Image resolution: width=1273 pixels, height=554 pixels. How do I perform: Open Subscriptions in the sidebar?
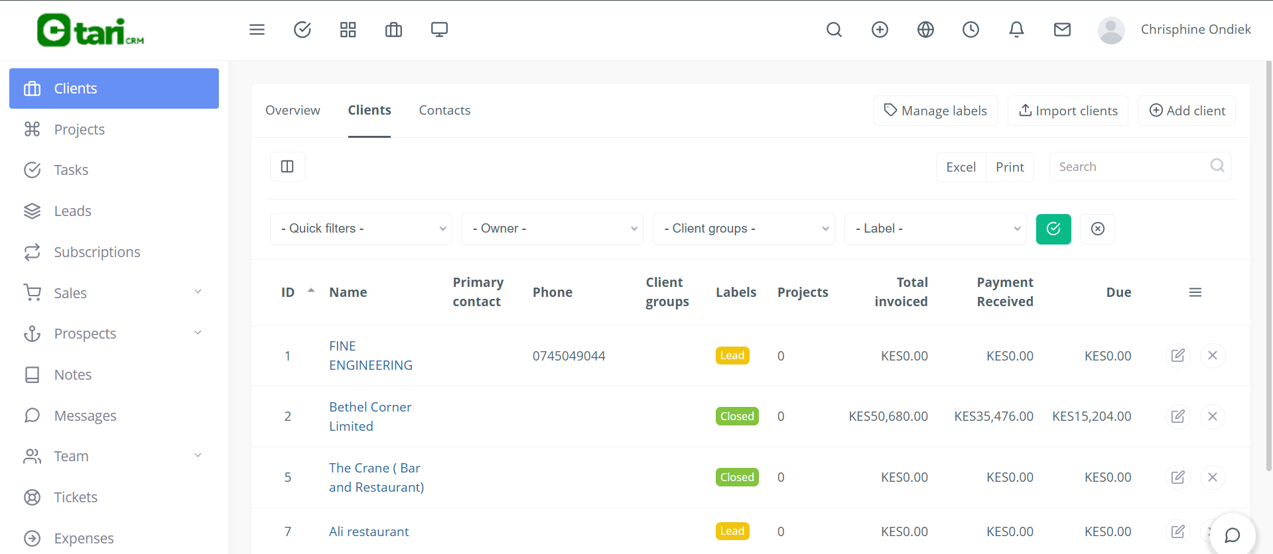point(114,252)
